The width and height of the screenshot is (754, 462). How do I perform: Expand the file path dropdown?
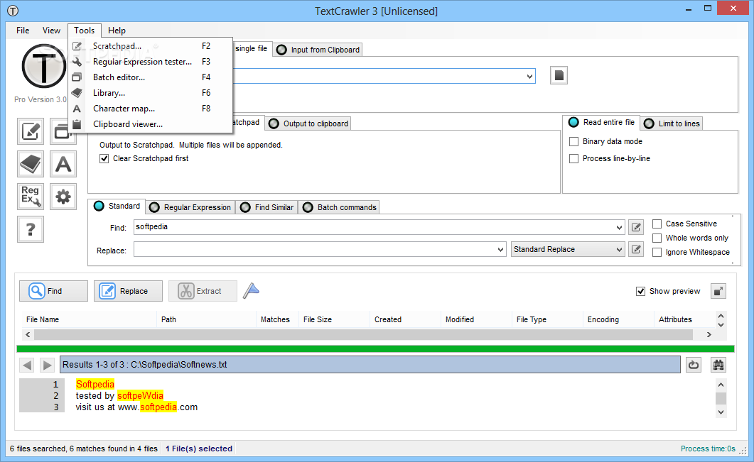click(x=529, y=77)
